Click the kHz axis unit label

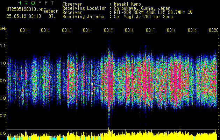point(3,29)
